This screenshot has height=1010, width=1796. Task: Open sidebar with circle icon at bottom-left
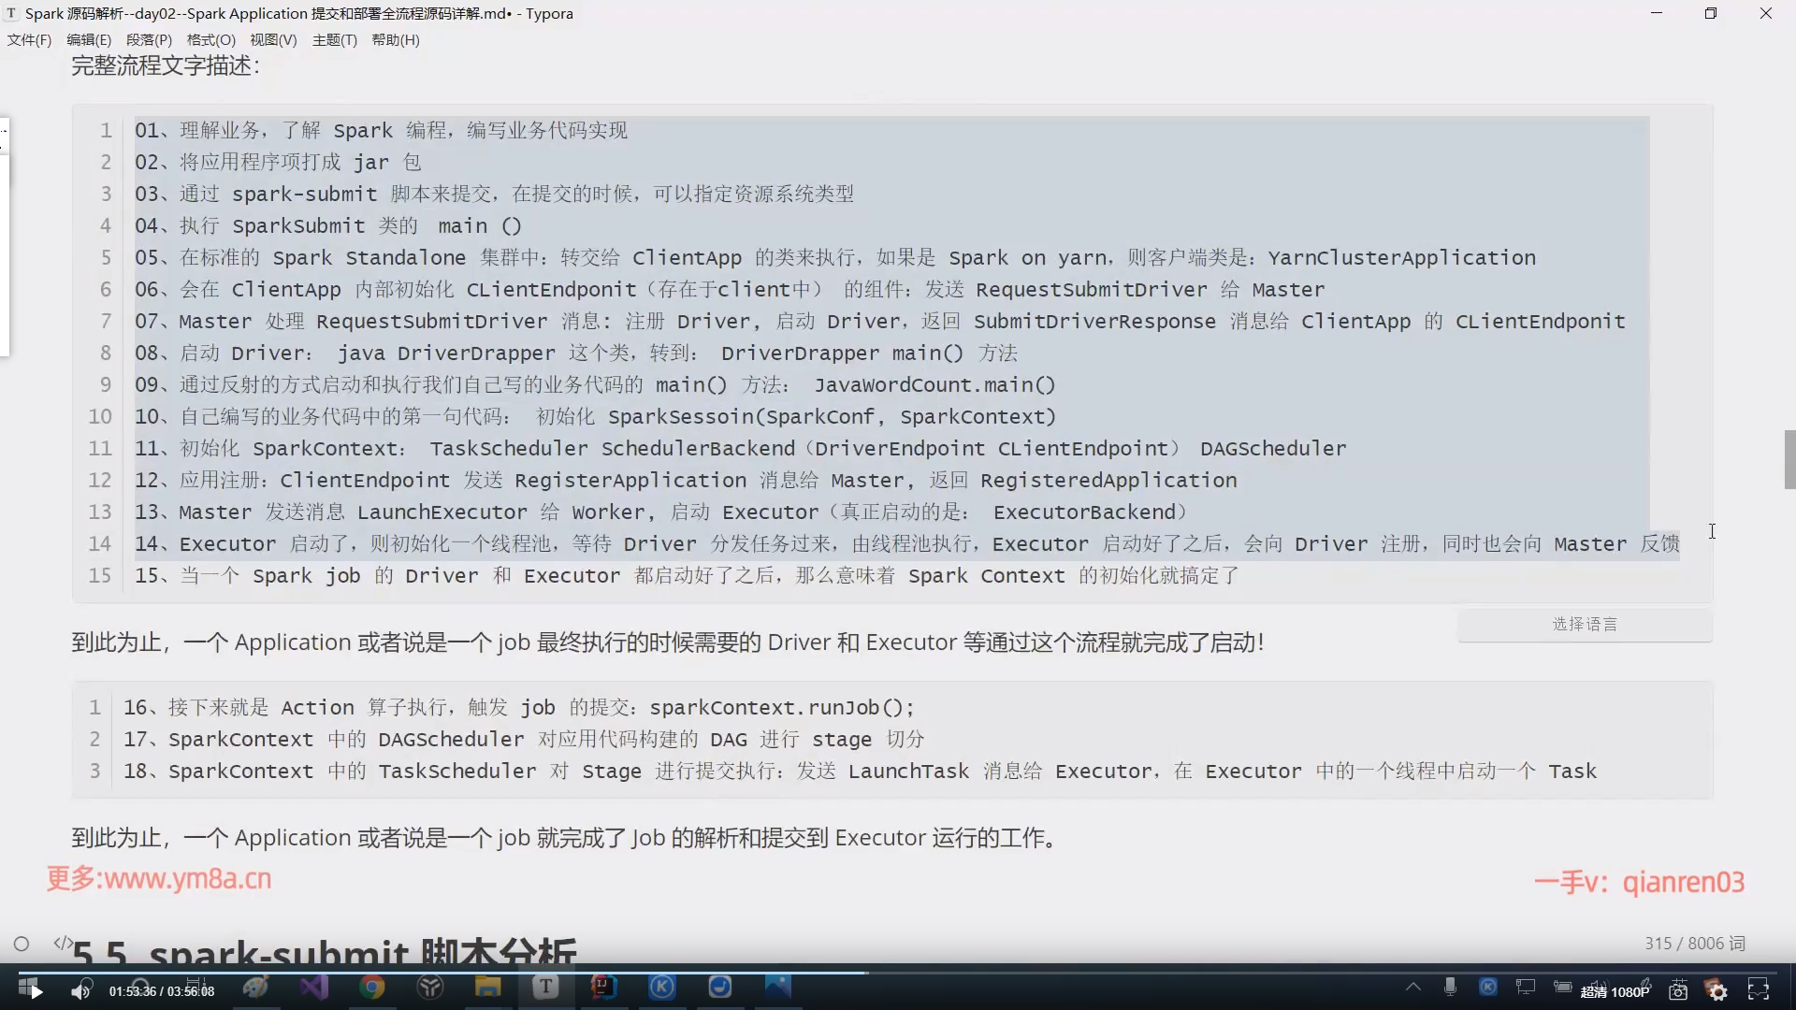pyautogui.click(x=22, y=944)
